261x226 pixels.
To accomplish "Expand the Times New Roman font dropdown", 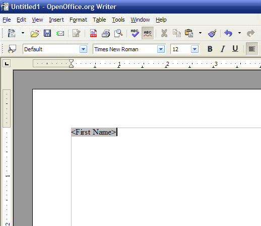I will tap(161, 49).
